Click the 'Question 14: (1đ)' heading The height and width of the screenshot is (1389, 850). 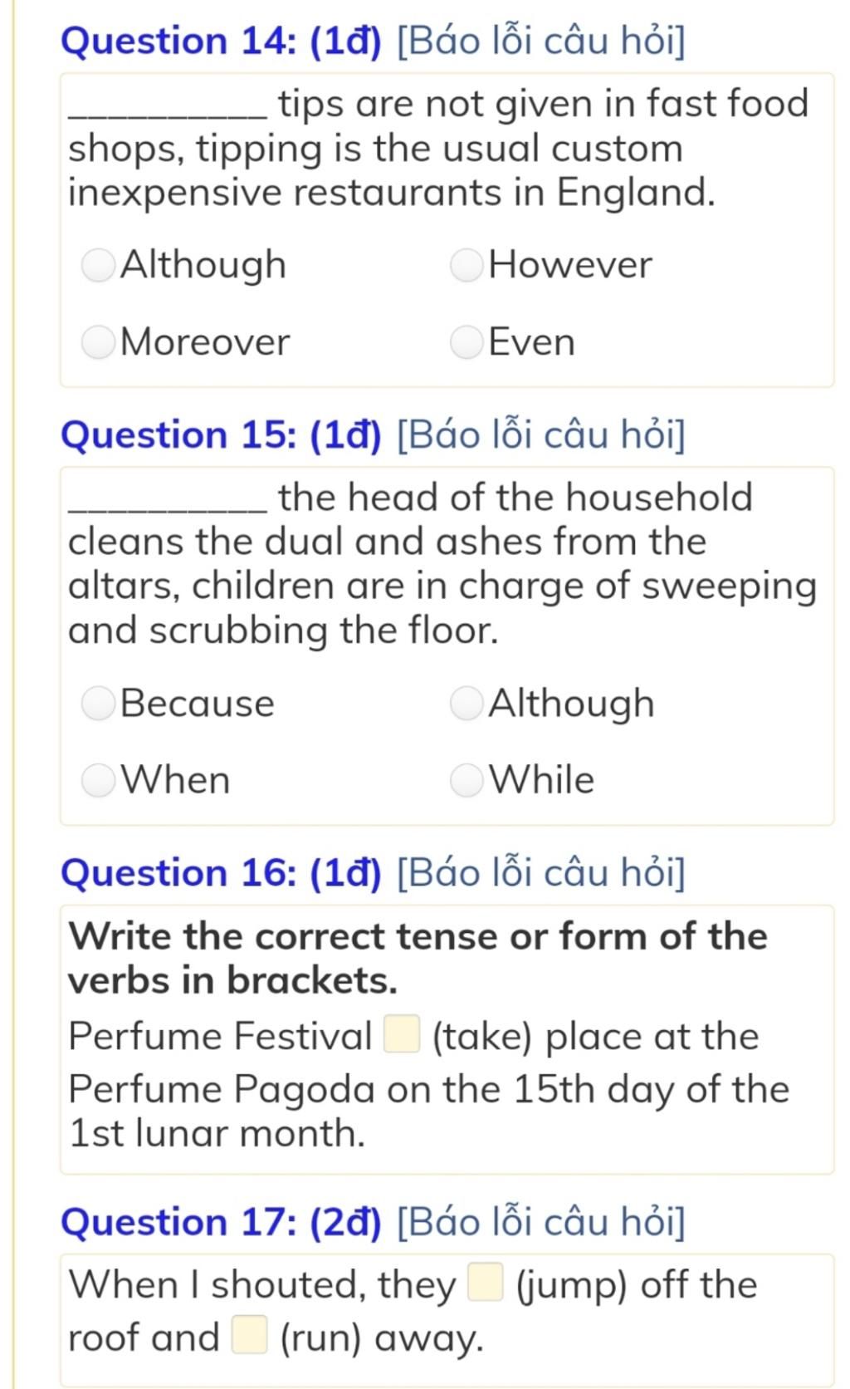point(222,41)
